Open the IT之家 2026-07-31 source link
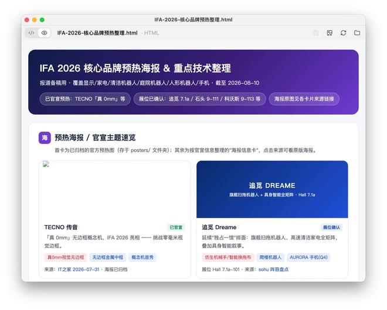387x310 pixels. (x=79, y=270)
